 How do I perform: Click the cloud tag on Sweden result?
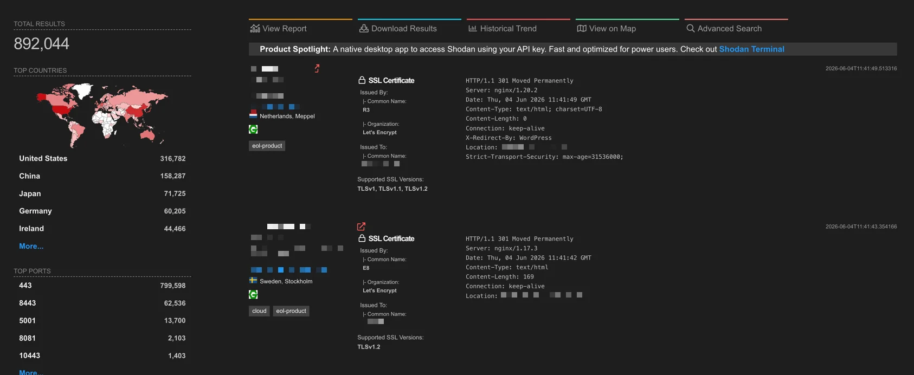(259, 311)
